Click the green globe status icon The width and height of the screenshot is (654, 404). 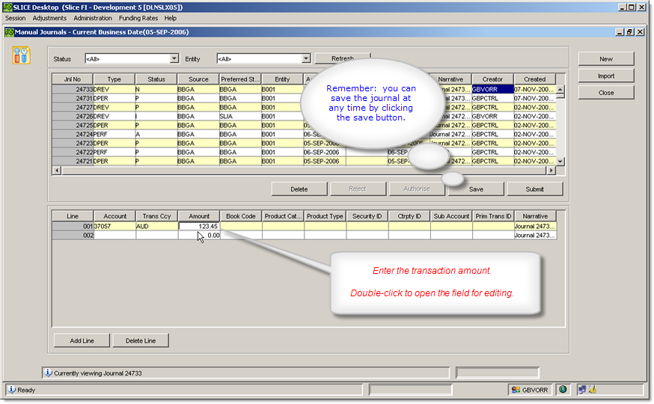pos(563,390)
